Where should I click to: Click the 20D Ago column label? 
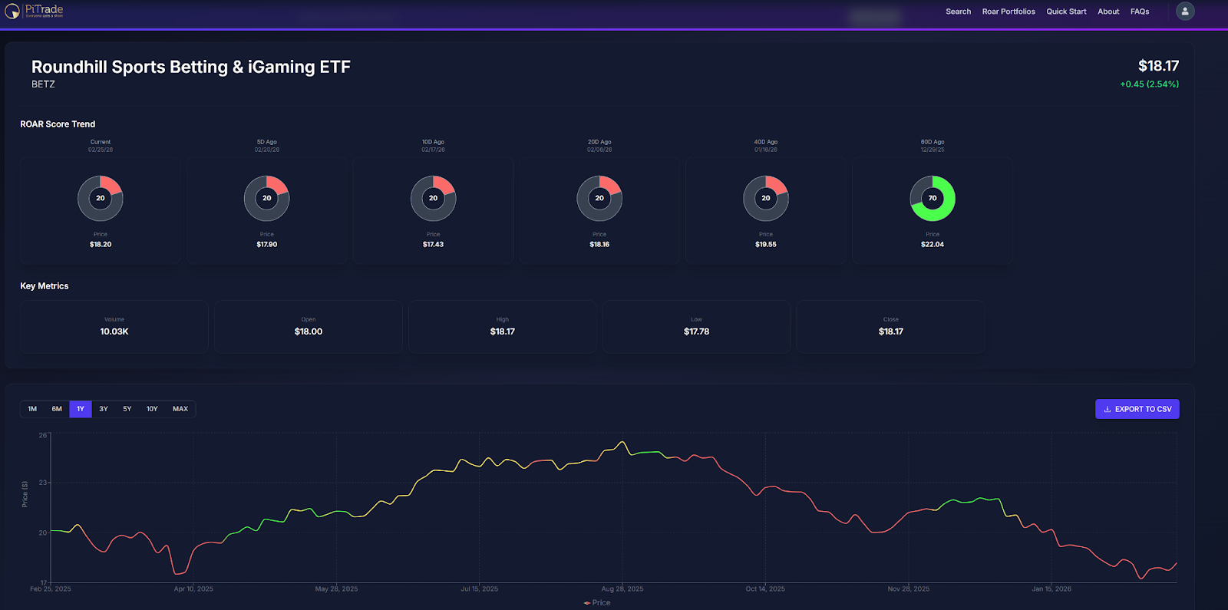coord(599,142)
